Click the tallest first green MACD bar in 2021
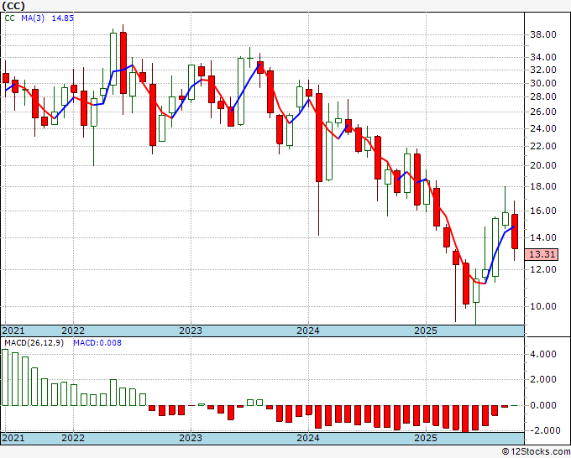Image resolution: width=571 pixels, height=458 pixels. 5,377
